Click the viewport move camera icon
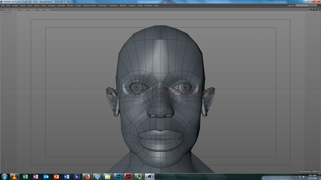Screen dimensions: 321x180 311,9
